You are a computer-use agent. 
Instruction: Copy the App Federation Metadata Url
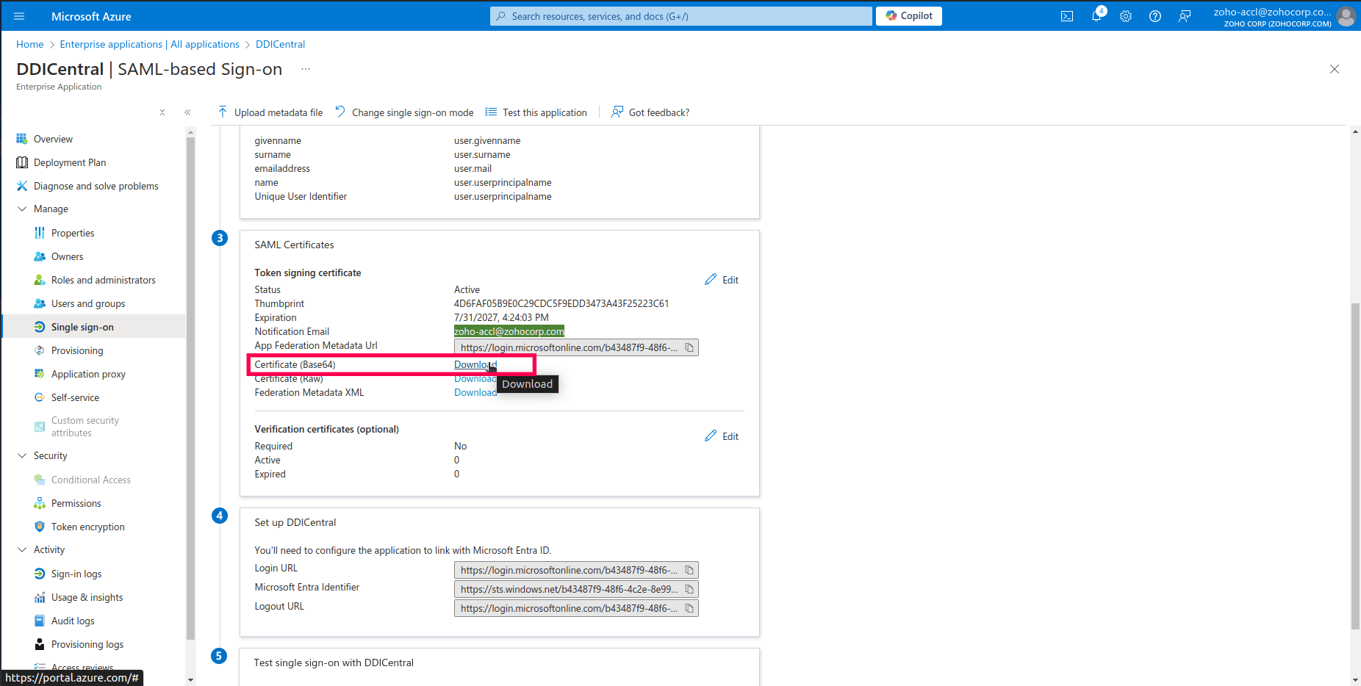tap(689, 347)
